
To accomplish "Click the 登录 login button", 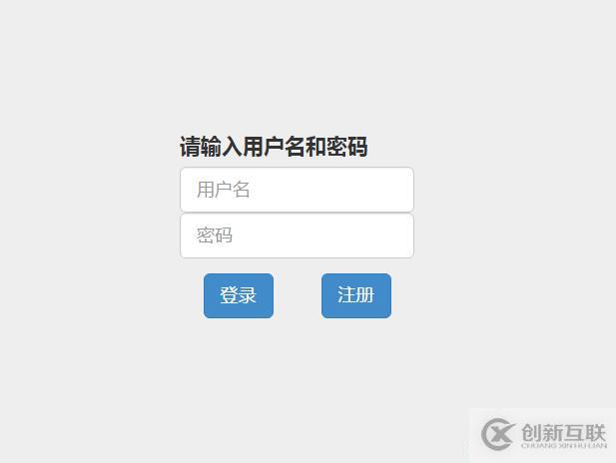I will 239,295.
